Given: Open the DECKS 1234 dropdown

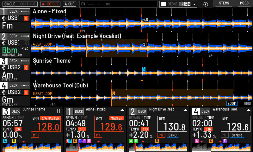Looking at the screenshot, I should point(178,4).
